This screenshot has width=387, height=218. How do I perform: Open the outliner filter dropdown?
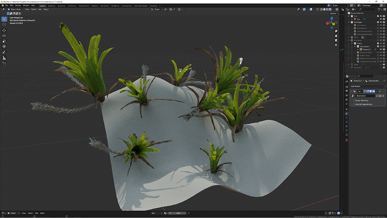tap(380, 10)
